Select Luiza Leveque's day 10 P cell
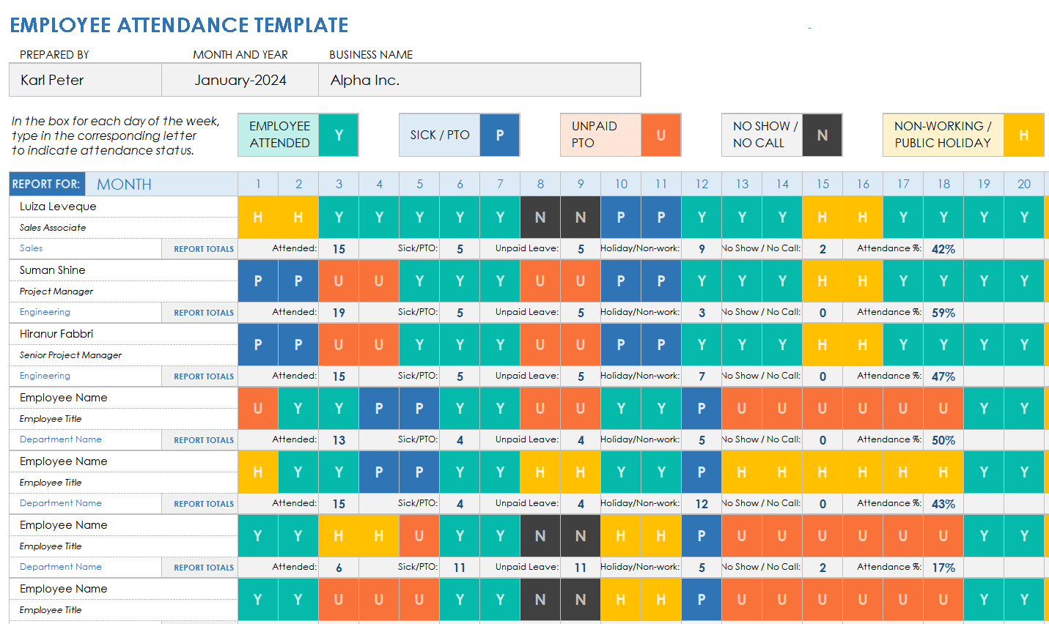1049x624 pixels. point(621,217)
